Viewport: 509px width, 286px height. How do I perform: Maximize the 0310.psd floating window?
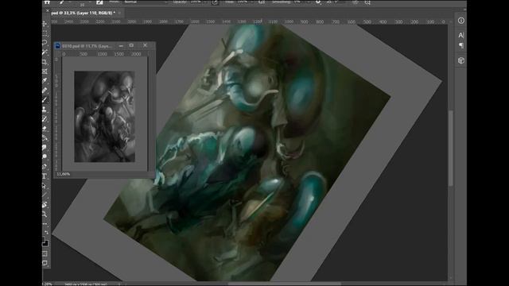(x=131, y=45)
